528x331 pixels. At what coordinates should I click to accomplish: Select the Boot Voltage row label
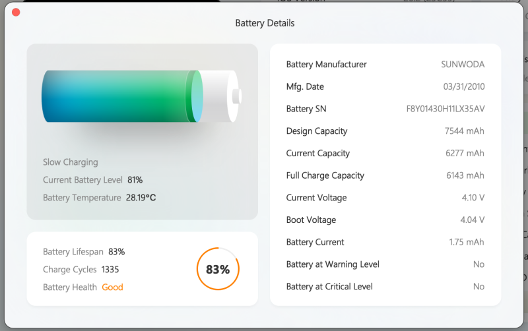[x=311, y=220]
